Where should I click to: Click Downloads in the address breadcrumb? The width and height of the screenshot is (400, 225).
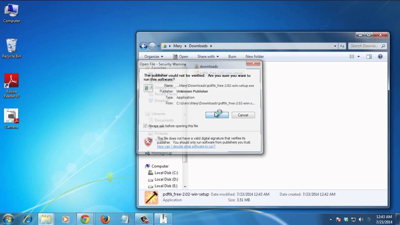(198, 46)
